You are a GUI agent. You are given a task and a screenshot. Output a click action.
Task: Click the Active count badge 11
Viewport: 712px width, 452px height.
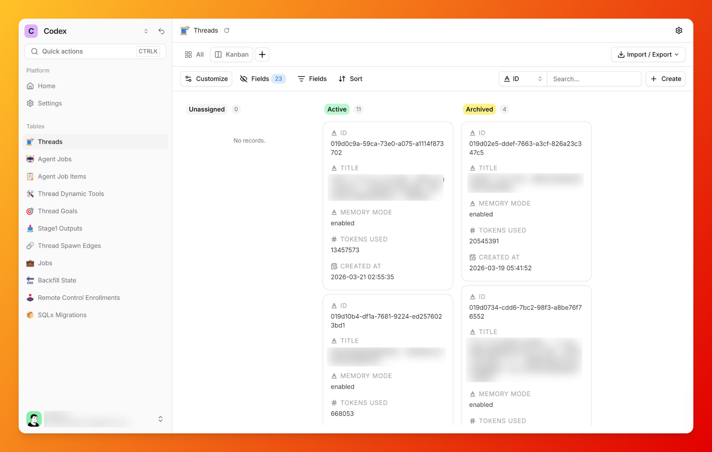[x=358, y=110]
